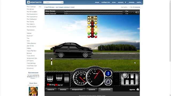Open the игры header link
Image resolution: width=171 pixels, height=96 pixels.
click(x=114, y=2)
